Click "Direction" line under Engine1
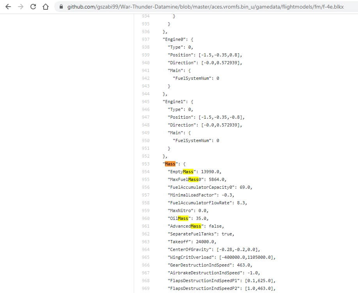Screen dimensions: 358x293 coord(205,125)
